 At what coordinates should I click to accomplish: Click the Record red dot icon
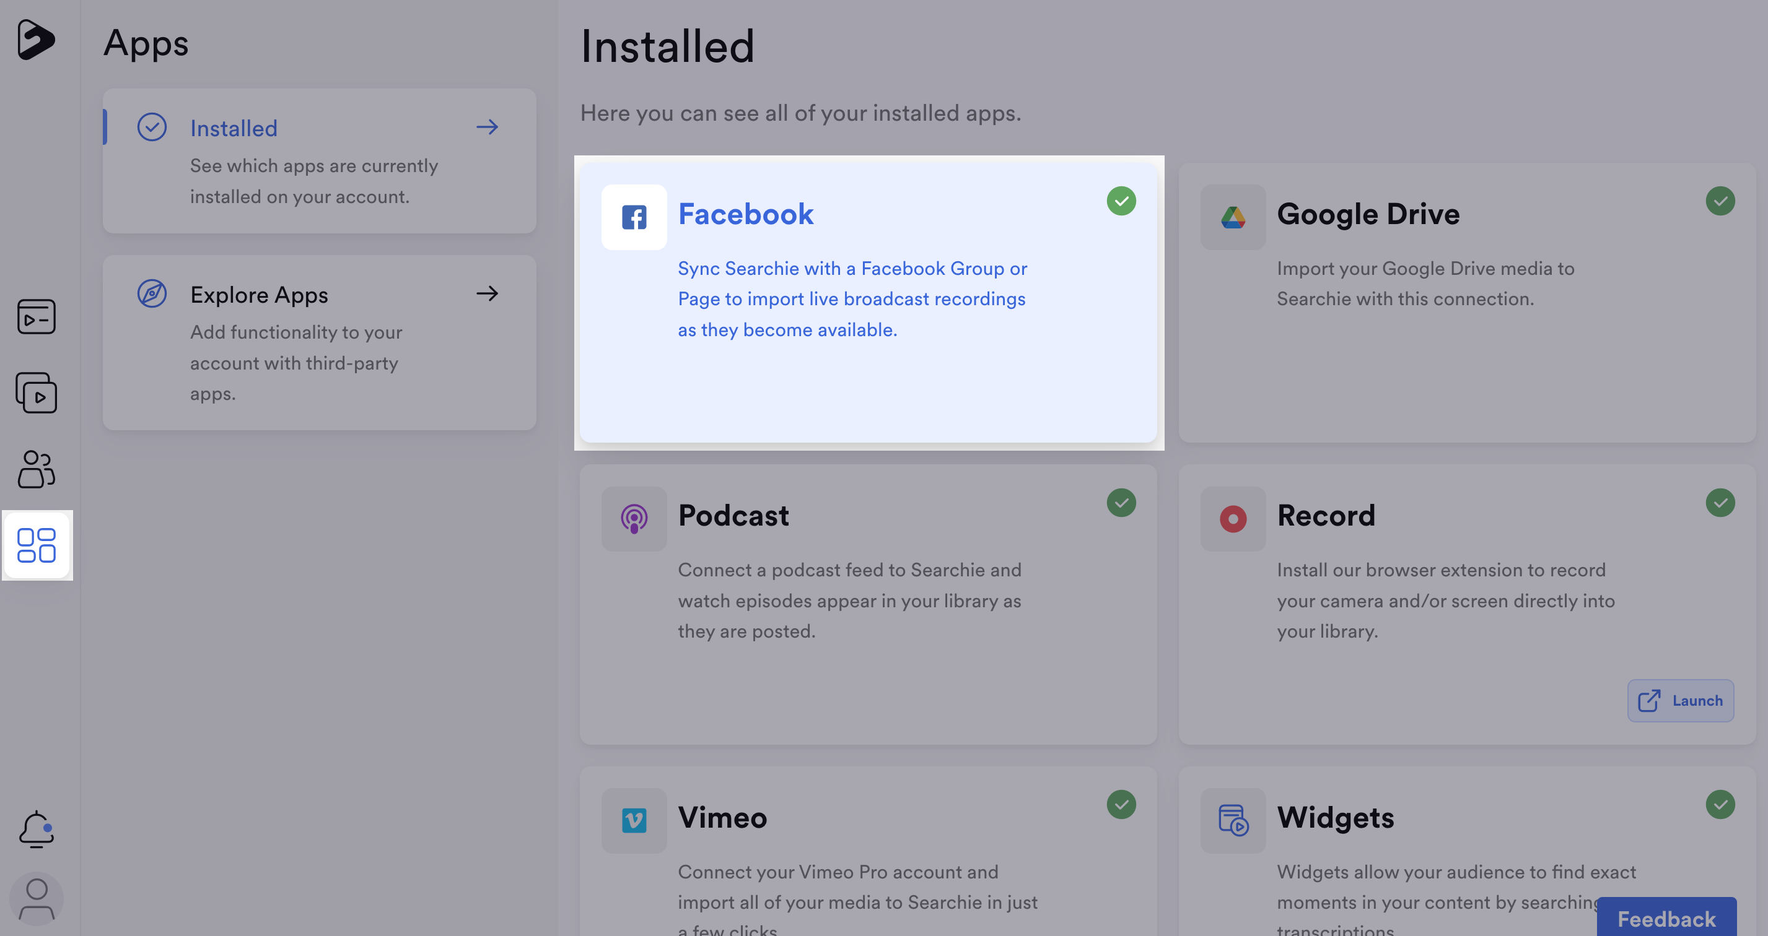(x=1233, y=519)
